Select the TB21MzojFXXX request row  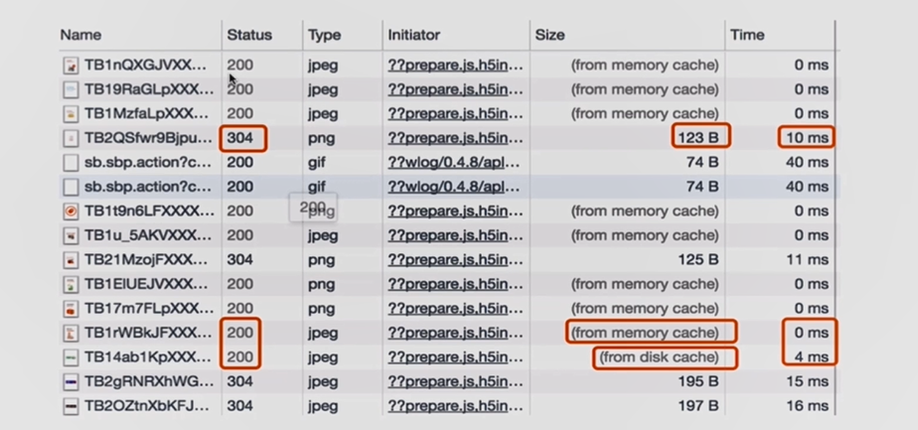[x=450, y=260]
